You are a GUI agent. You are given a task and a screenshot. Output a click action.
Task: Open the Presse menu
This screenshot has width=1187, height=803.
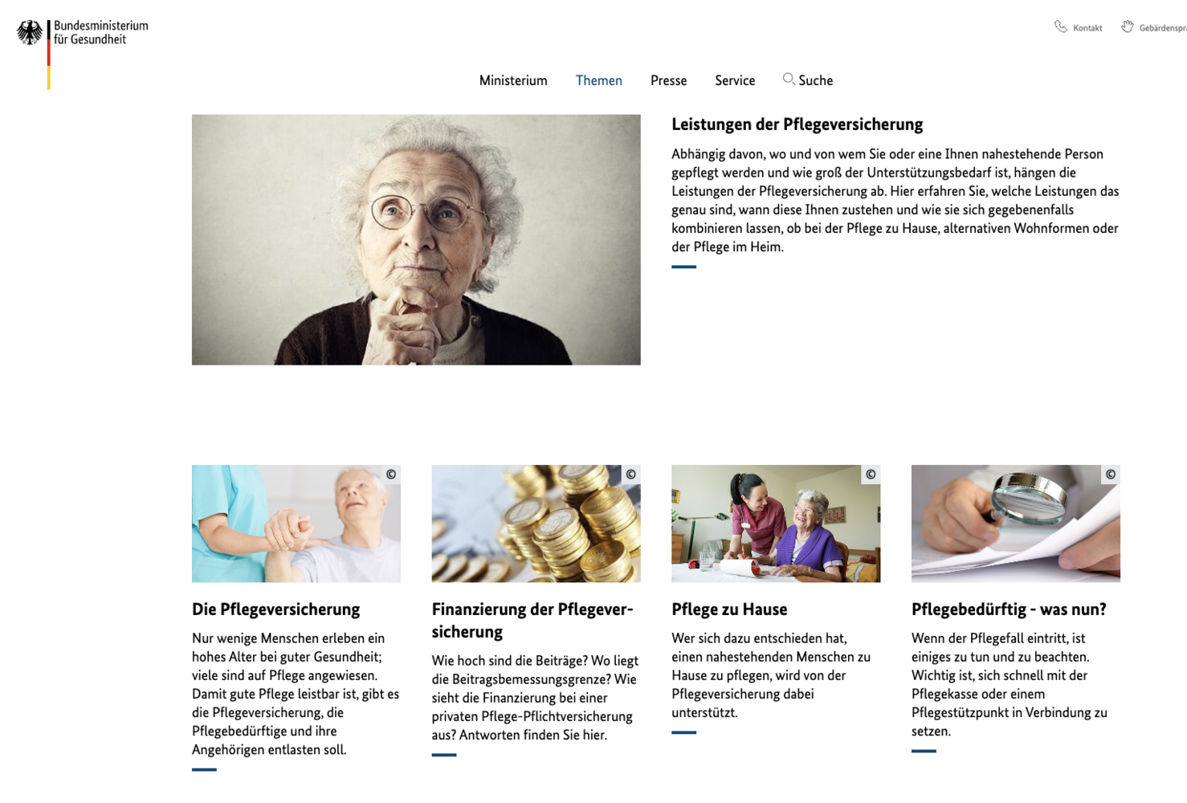pyautogui.click(x=668, y=80)
